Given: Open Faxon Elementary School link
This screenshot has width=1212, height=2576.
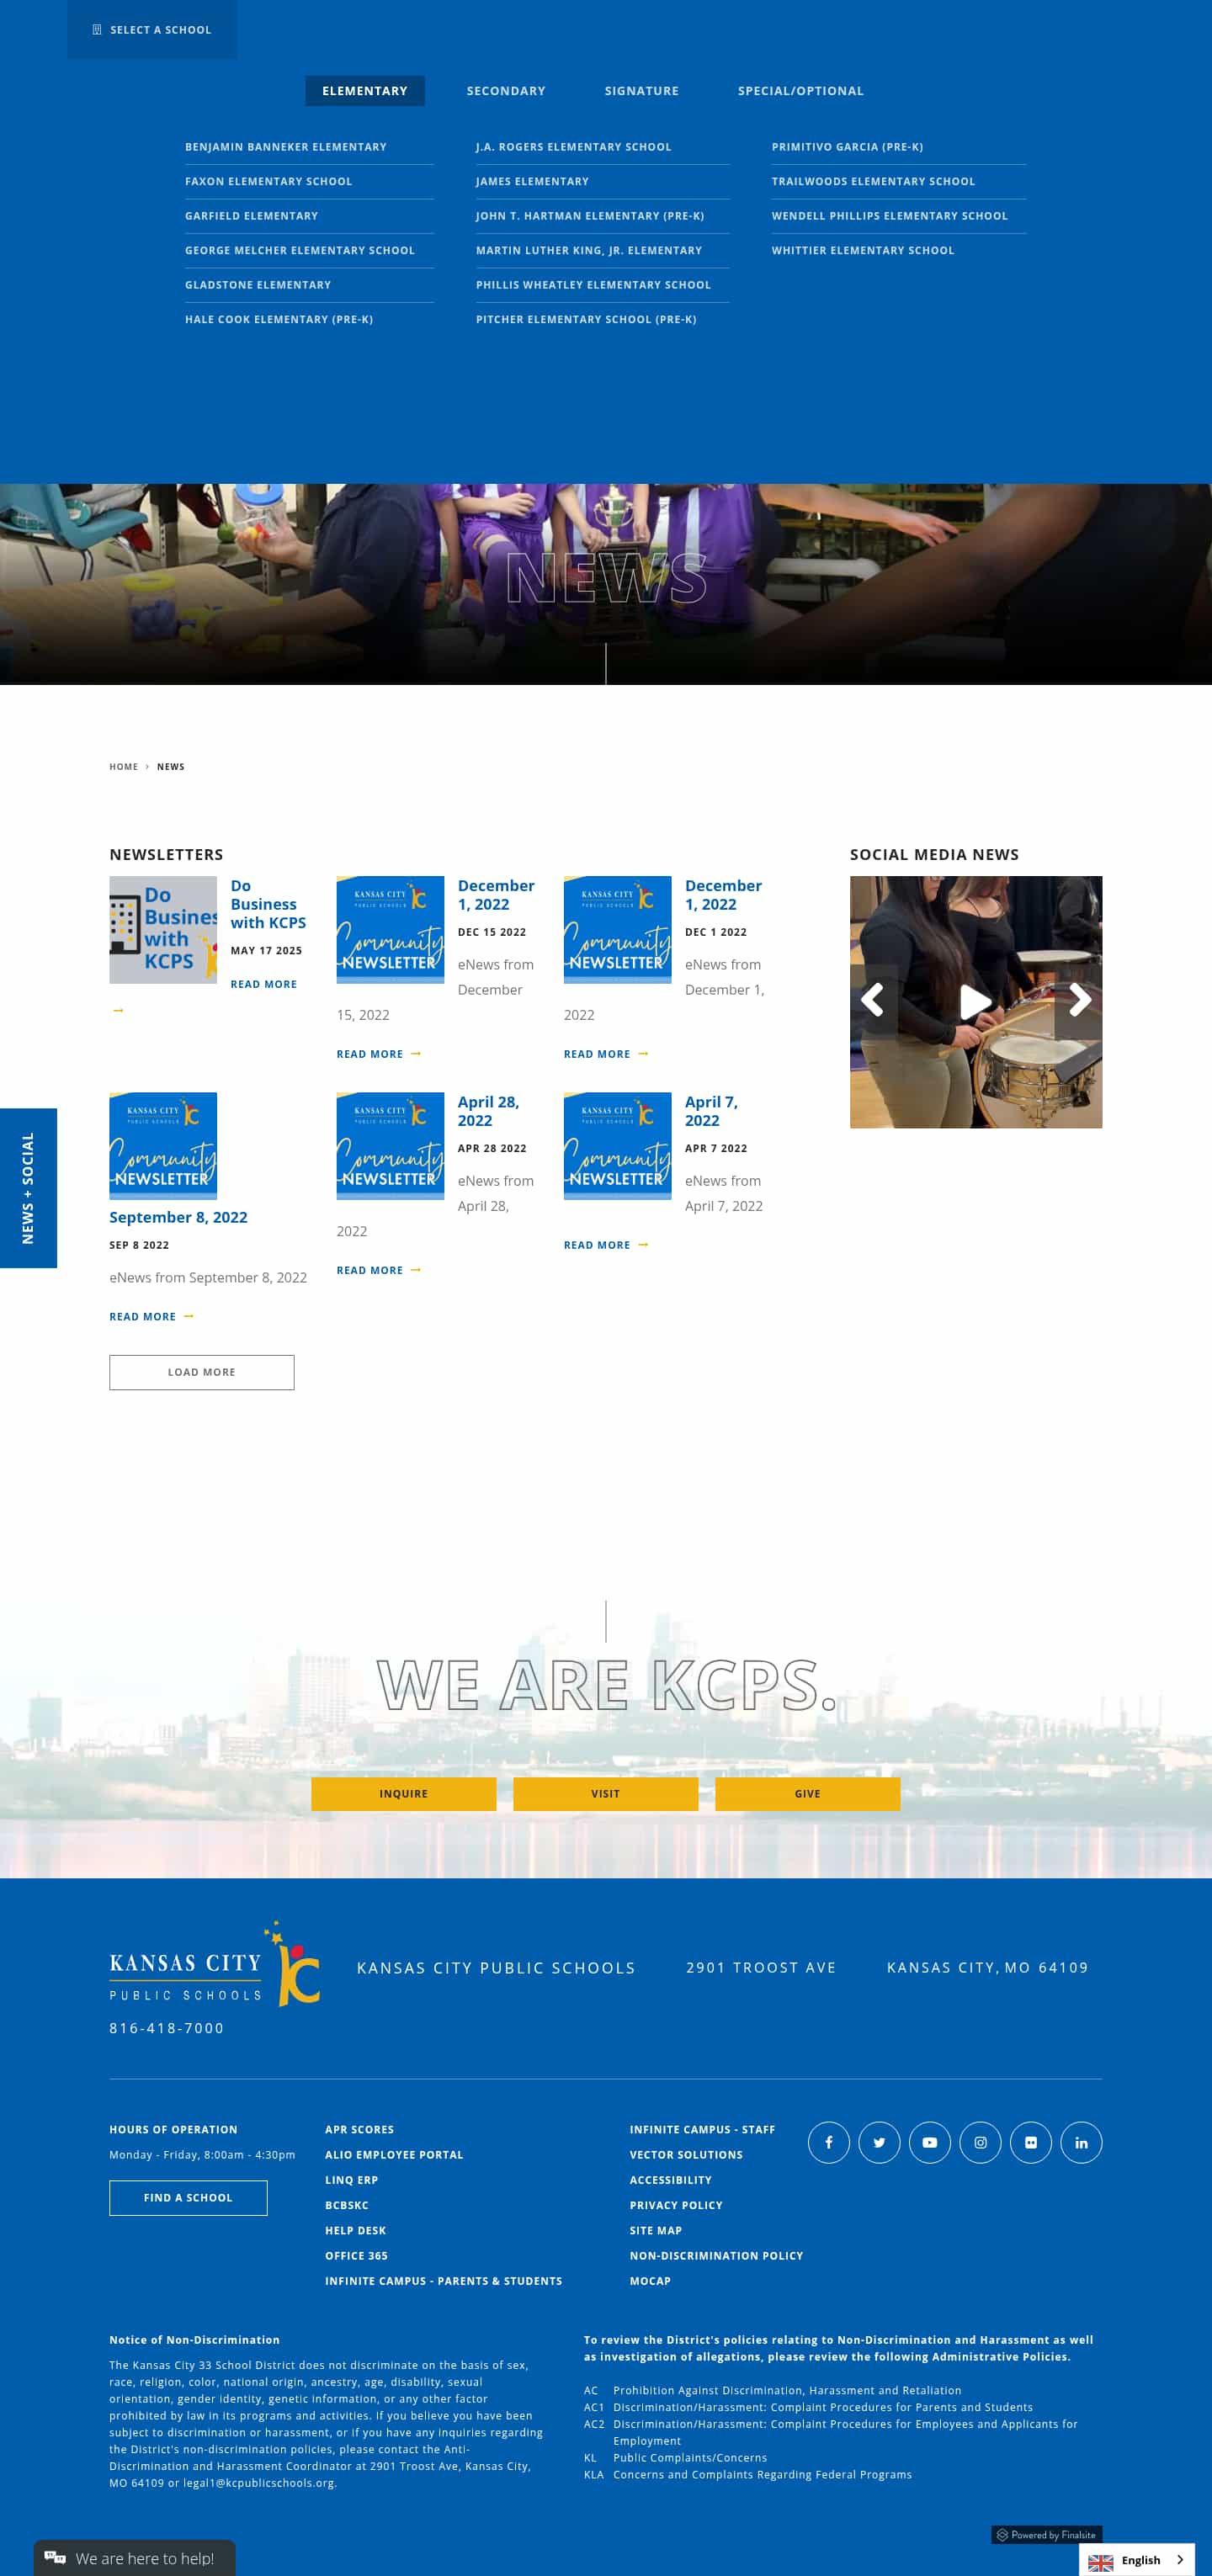Looking at the screenshot, I should point(268,181).
